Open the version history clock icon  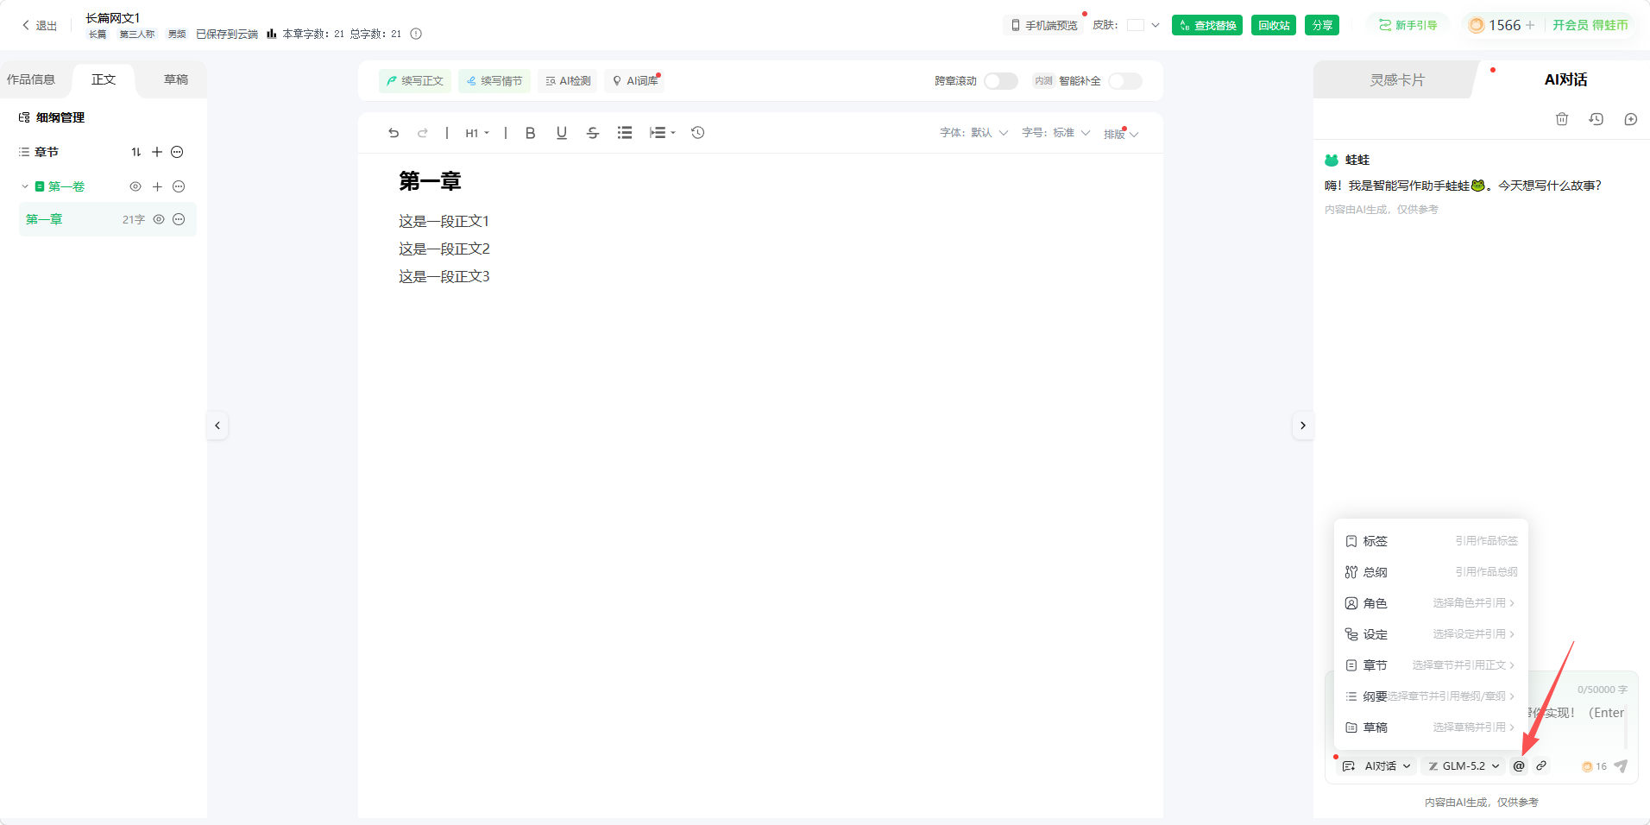tap(698, 133)
